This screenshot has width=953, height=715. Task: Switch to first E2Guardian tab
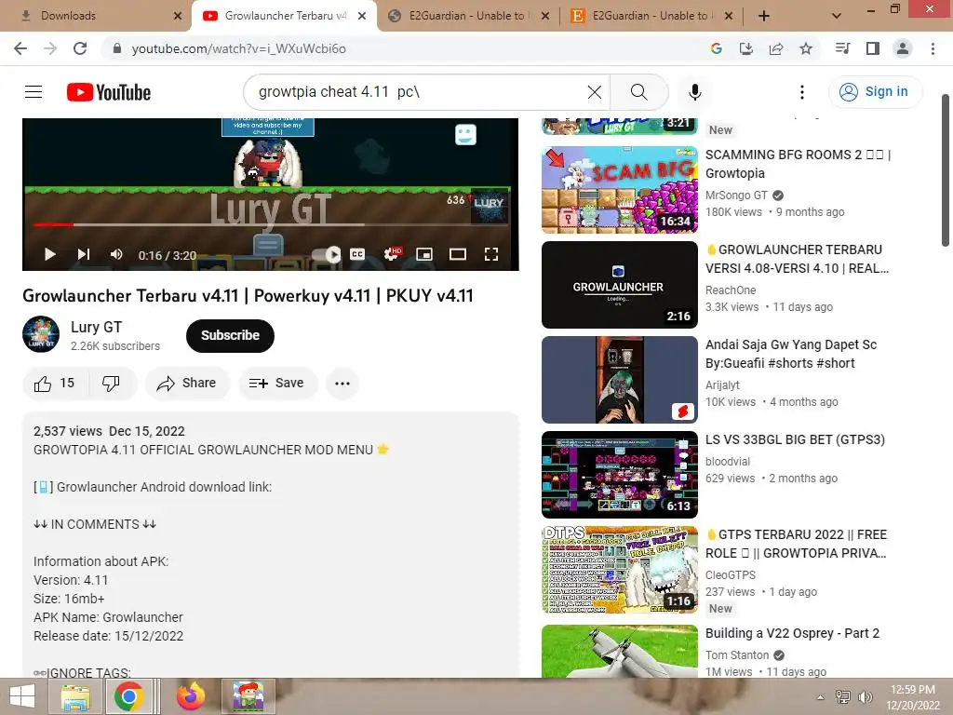(468, 16)
